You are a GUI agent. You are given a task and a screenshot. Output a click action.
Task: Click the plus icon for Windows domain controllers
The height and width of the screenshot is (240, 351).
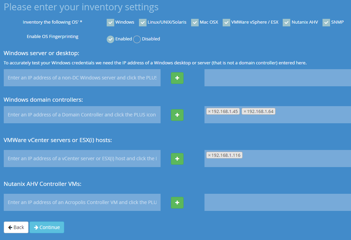click(177, 115)
